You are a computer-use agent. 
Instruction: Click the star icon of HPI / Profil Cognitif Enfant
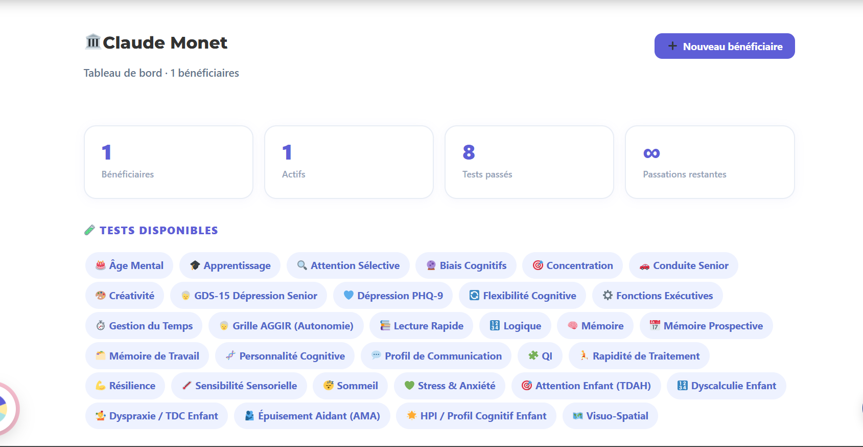412,415
